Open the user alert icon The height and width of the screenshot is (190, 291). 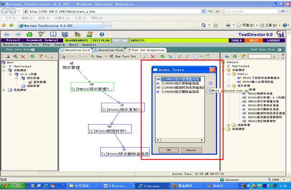pyautogui.click(x=90, y=34)
